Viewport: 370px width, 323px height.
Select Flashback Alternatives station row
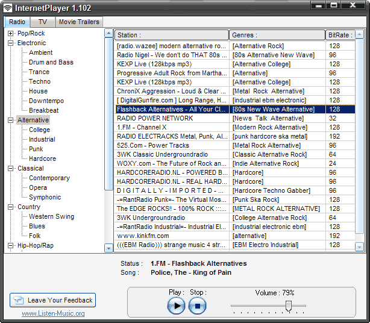(235, 109)
